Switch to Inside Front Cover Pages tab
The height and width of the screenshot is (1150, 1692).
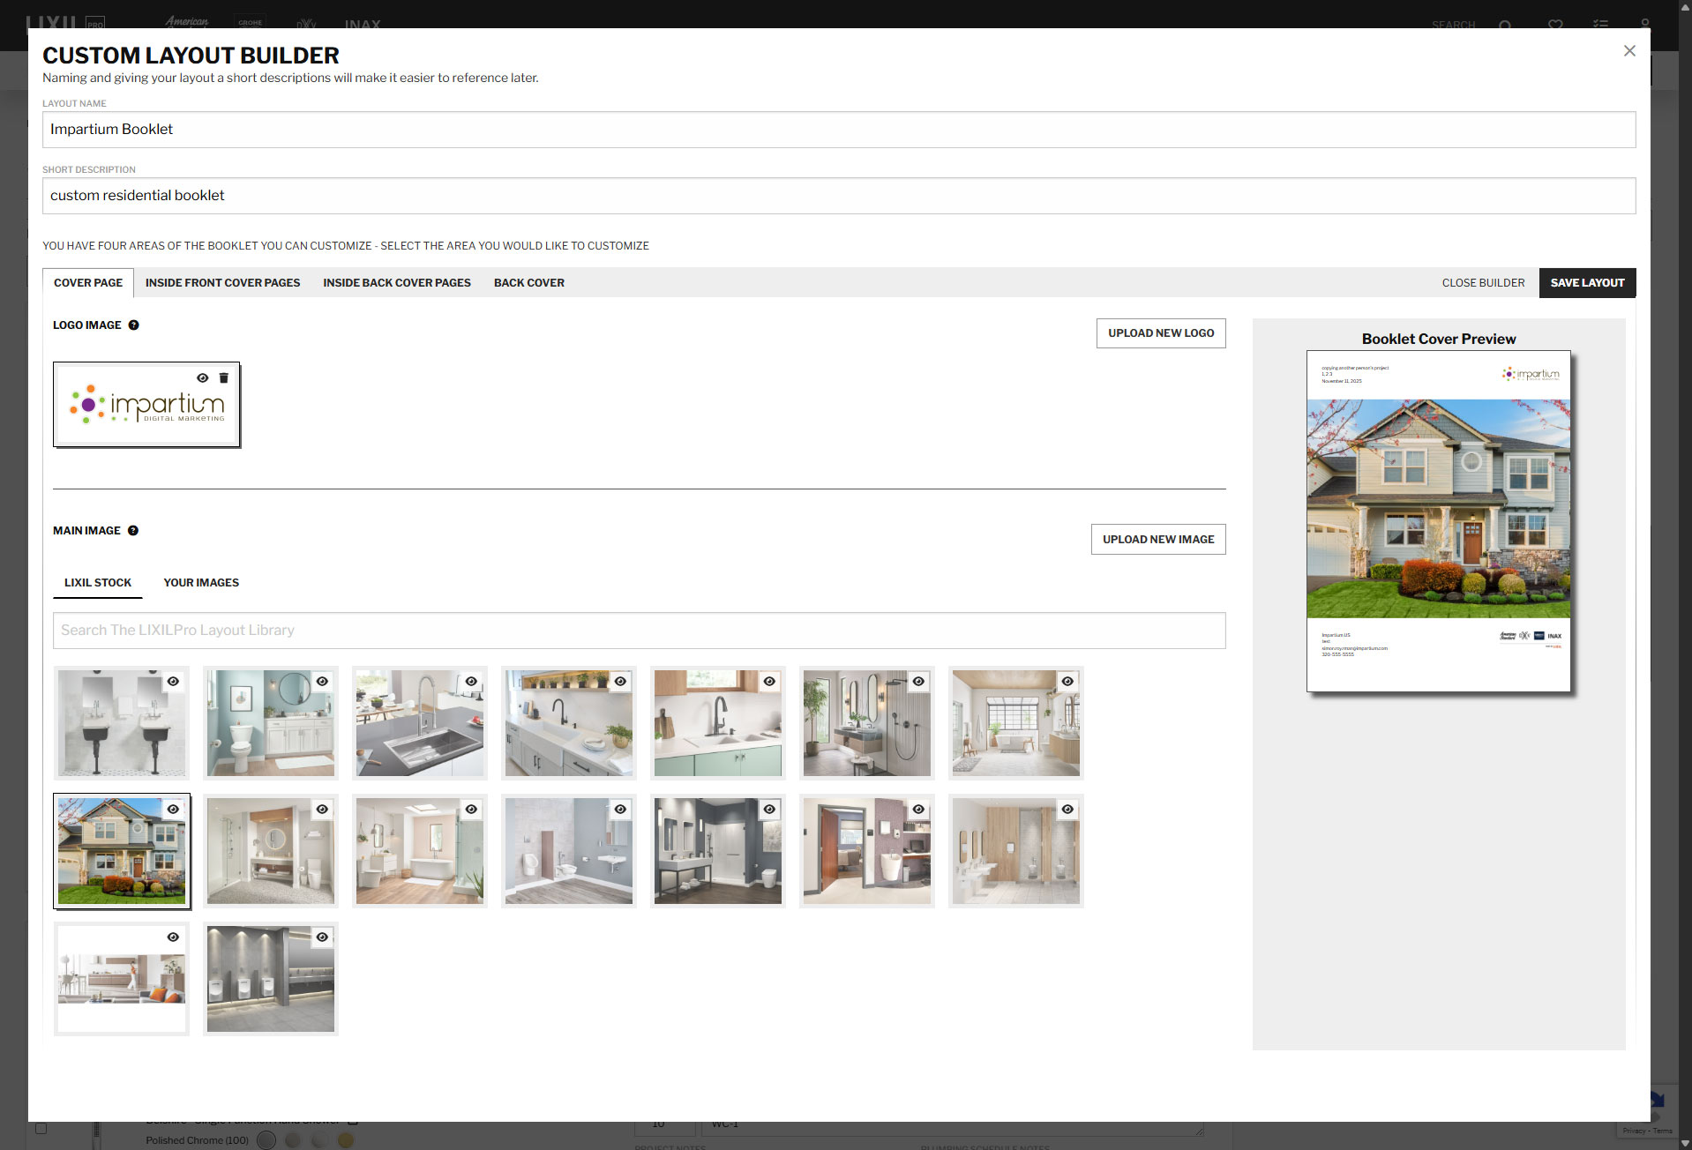222,283
